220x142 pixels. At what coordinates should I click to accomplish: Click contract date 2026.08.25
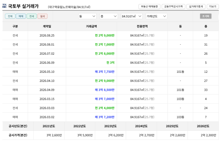pos(47,36)
